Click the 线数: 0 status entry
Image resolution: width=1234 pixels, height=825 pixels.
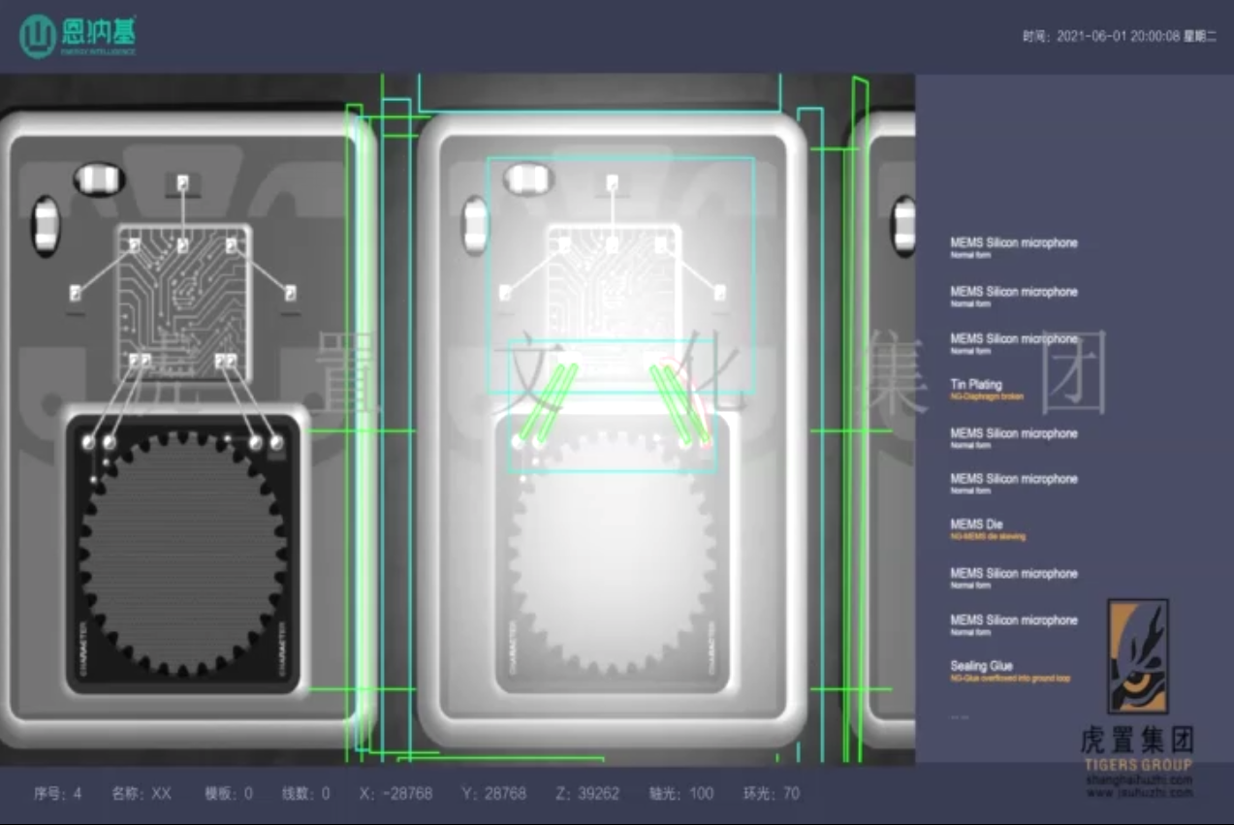coord(305,793)
